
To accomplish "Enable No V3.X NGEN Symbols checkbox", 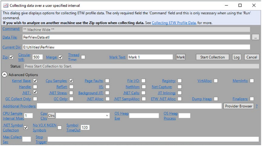I will point(59,128).
